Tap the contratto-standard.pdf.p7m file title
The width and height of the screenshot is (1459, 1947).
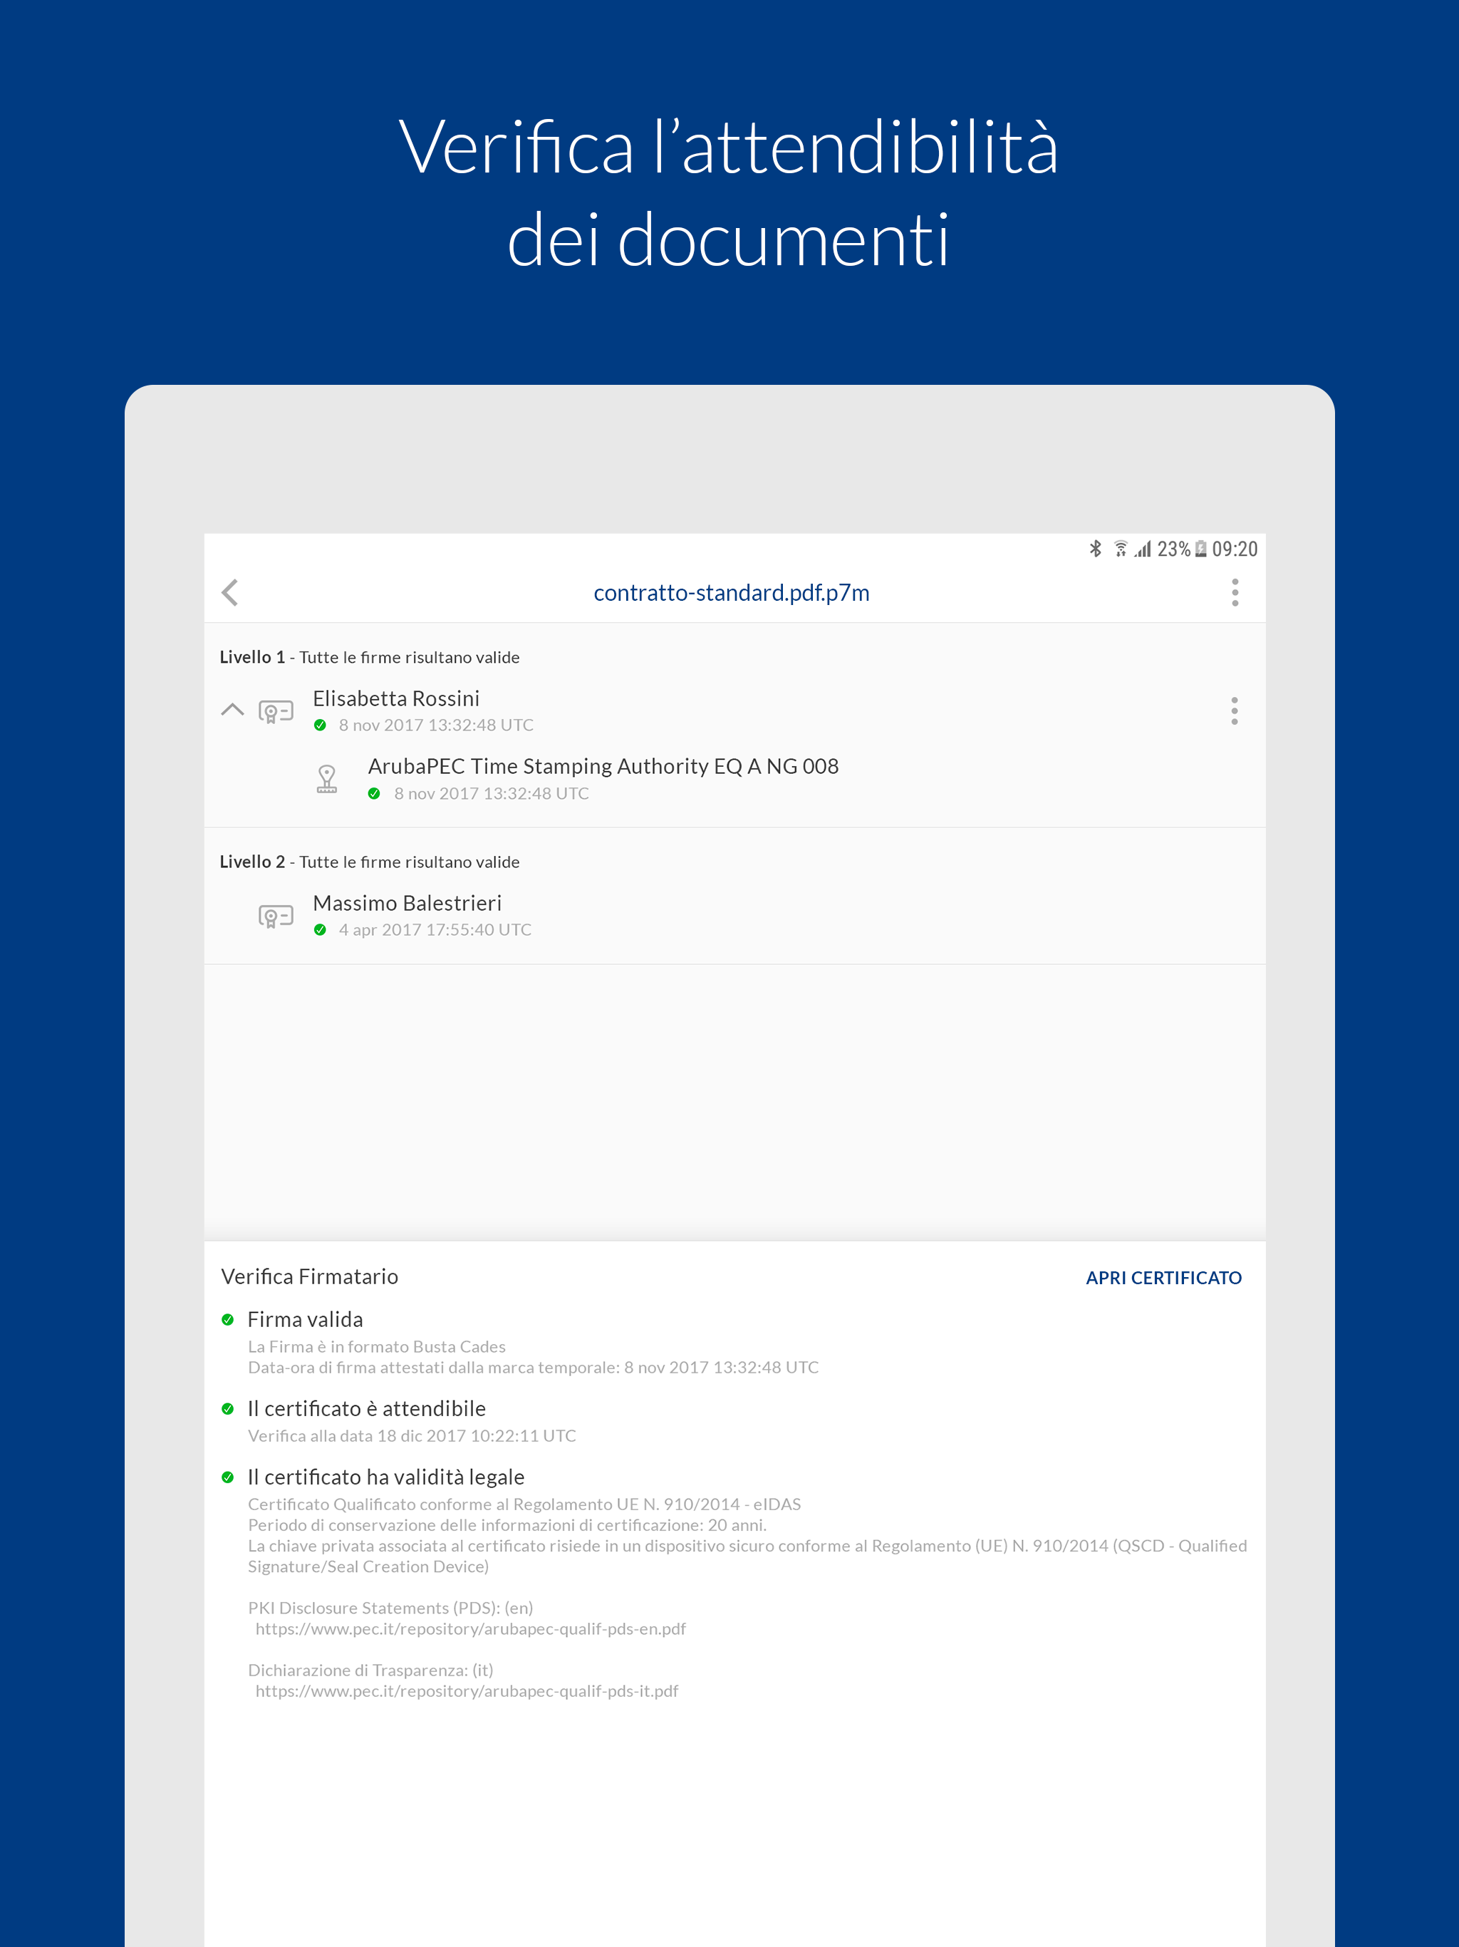click(731, 593)
